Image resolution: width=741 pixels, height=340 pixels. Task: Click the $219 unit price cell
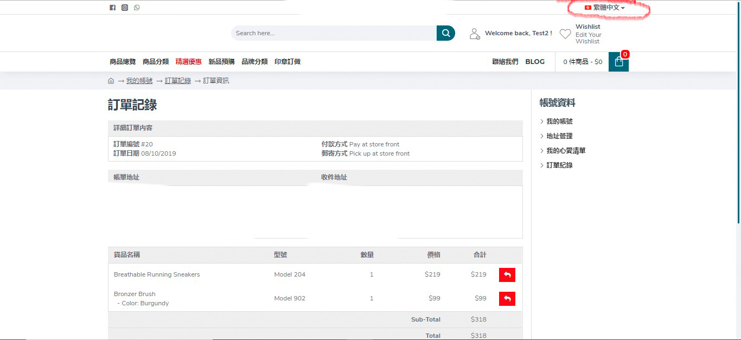coord(433,274)
